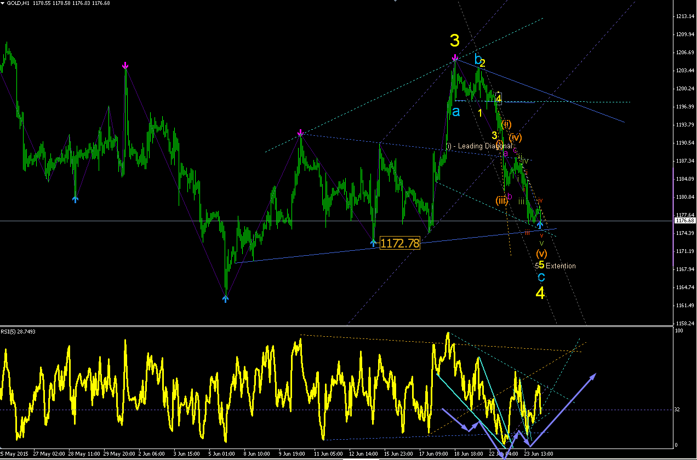The image size is (697, 460).
Task: Select the magenta arrow below large wave 3 label
Action: [455, 58]
